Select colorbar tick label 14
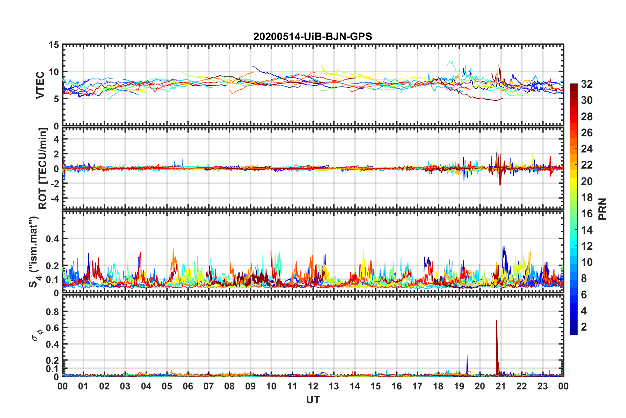The image size is (626, 418). pos(587,230)
